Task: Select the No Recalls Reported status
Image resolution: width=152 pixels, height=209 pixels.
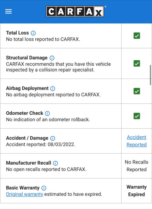Action: tap(136, 166)
